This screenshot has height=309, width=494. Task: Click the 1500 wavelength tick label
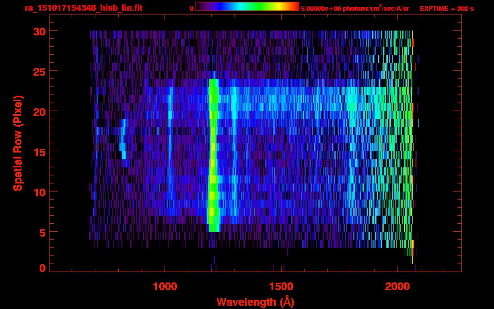[281, 286]
